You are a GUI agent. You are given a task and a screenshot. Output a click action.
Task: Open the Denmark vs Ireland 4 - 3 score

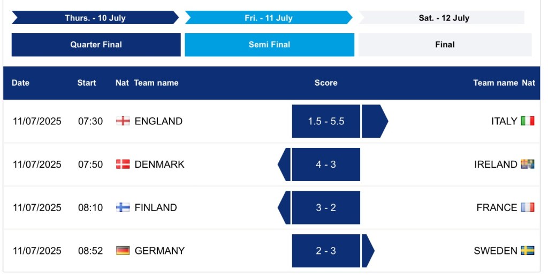click(326, 164)
